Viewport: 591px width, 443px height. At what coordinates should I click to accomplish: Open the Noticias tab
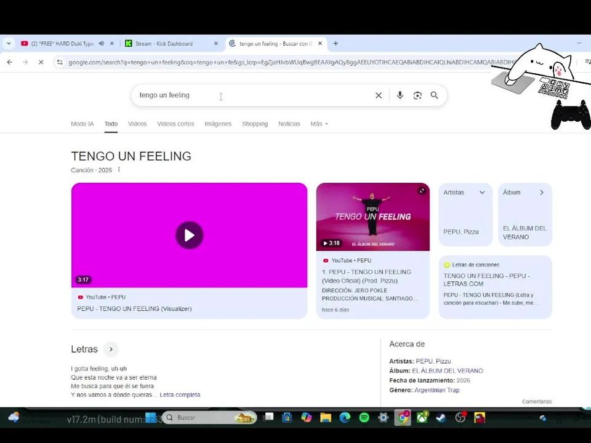[x=289, y=124]
